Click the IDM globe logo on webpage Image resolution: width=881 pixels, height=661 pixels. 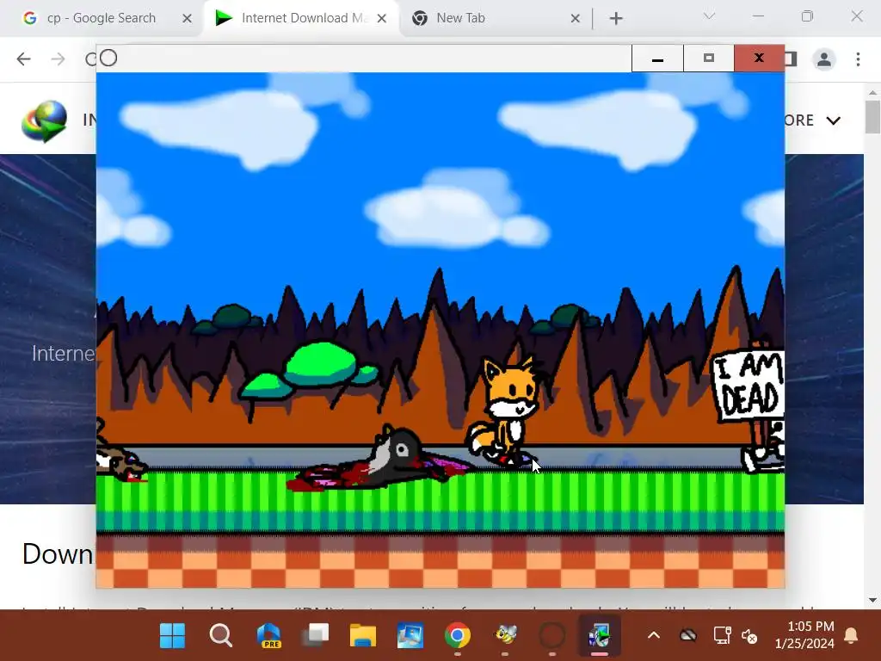[x=44, y=120]
